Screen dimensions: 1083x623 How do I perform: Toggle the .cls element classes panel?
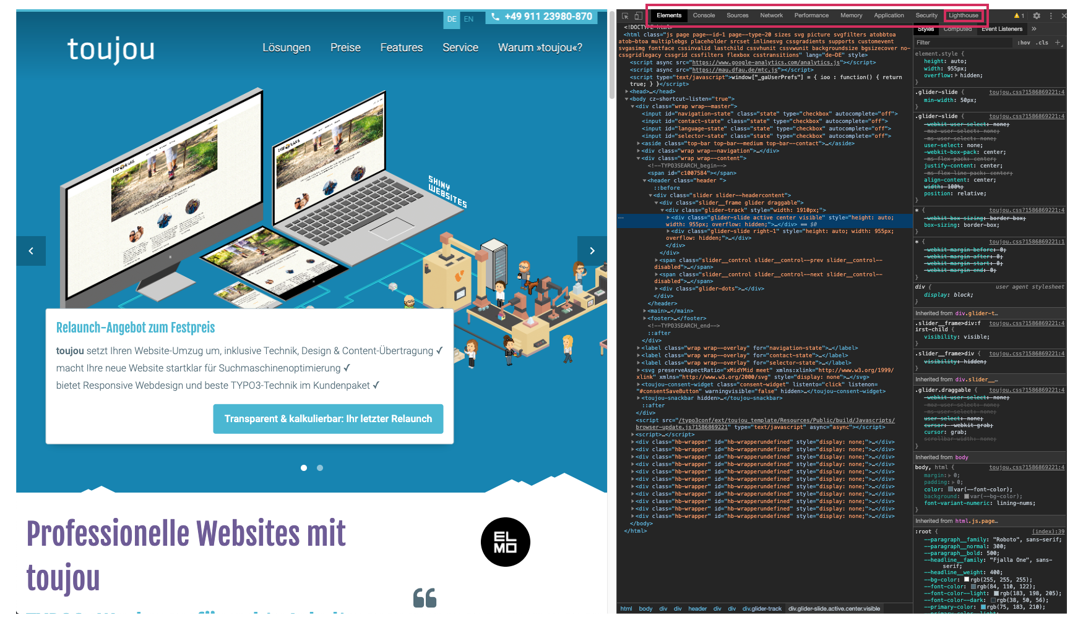[x=1043, y=43]
